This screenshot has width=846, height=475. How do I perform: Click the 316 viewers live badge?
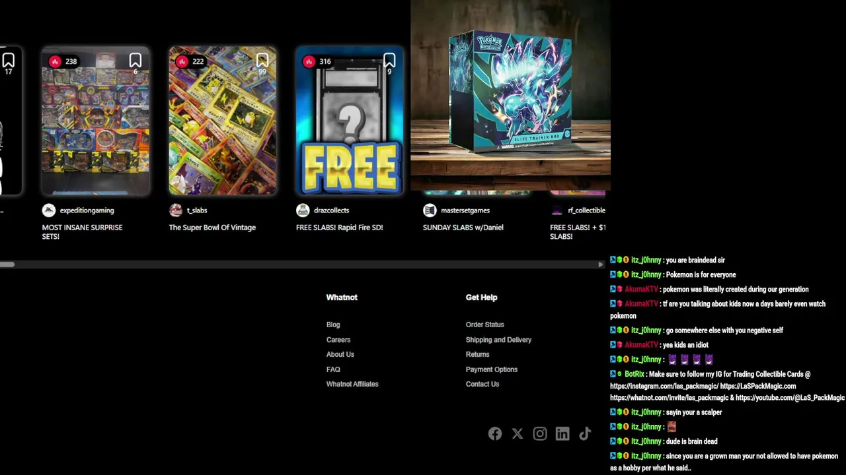(x=318, y=61)
